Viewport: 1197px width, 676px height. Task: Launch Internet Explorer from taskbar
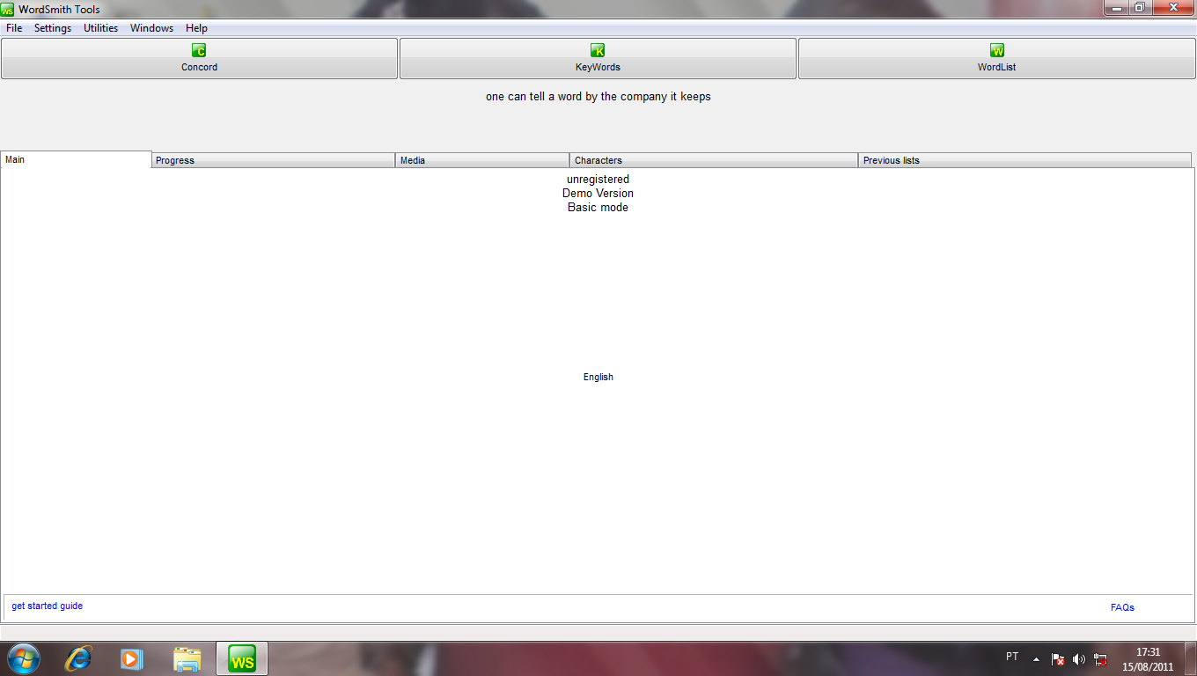click(77, 658)
